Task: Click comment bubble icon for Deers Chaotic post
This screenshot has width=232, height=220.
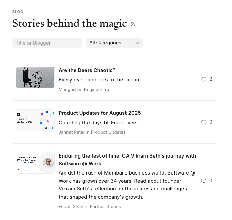Action: (204, 79)
